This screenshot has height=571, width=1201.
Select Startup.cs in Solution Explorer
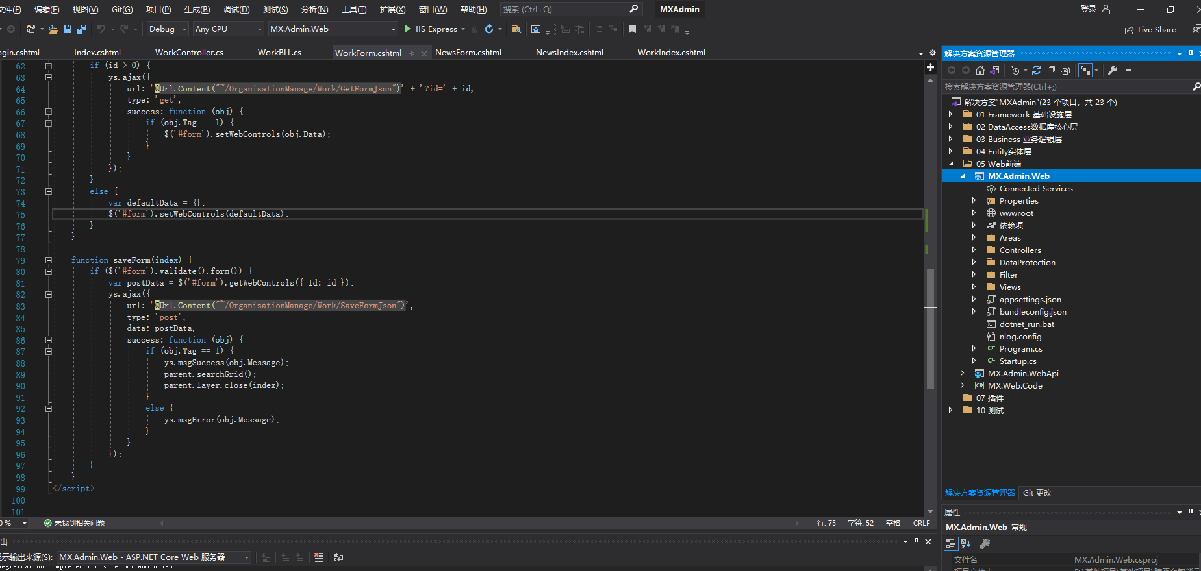(1018, 361)
